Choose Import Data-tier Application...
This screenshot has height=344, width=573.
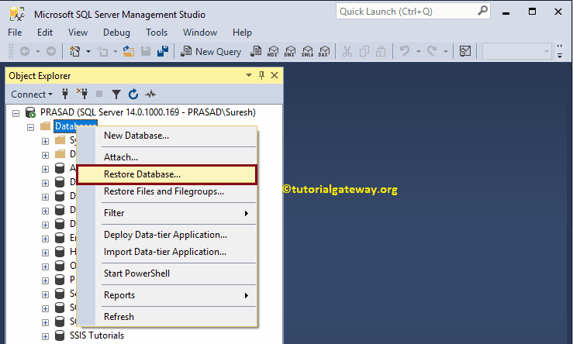[x=165, y=252]
